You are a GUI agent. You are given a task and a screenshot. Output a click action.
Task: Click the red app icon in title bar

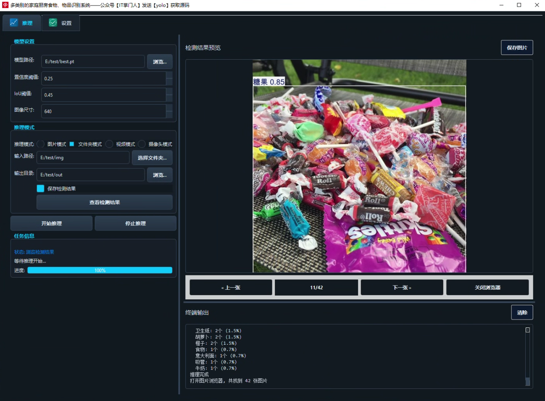click(x=5, y=5)
